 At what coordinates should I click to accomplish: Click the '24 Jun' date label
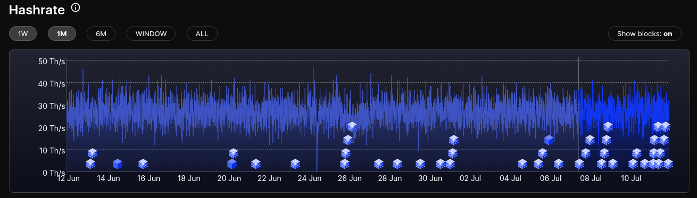pyautogui.click(x=310, y=179)
